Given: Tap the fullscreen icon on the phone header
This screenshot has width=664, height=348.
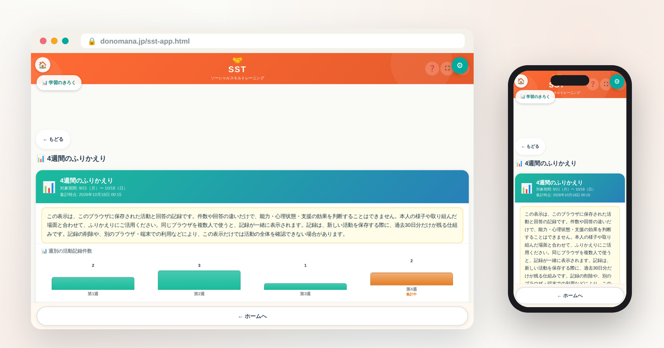Looking at the screenshot, I should (606, 84).
